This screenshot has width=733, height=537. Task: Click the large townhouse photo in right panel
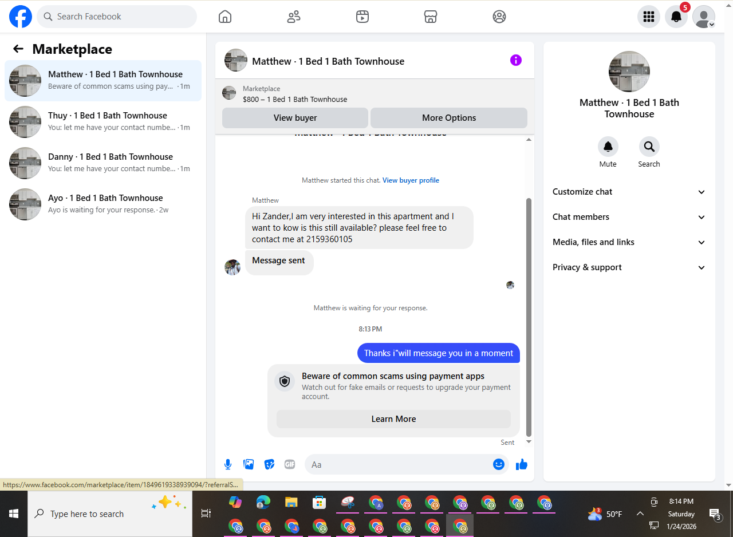tap(629, 72)
